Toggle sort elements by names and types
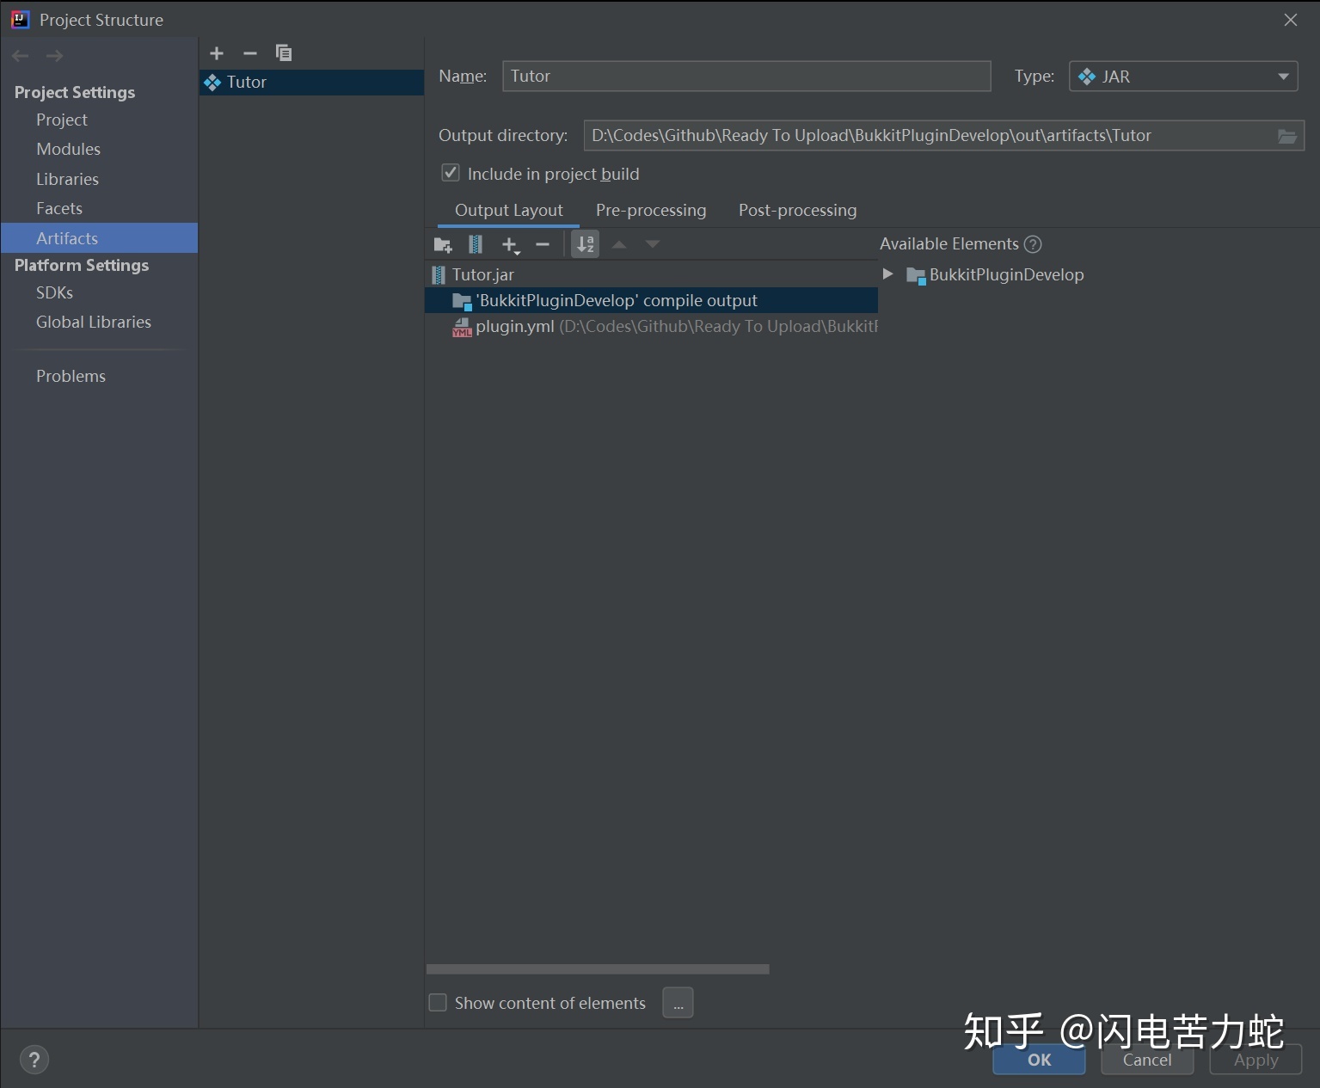This screenshot has width=1320, height=1088. 586,244
